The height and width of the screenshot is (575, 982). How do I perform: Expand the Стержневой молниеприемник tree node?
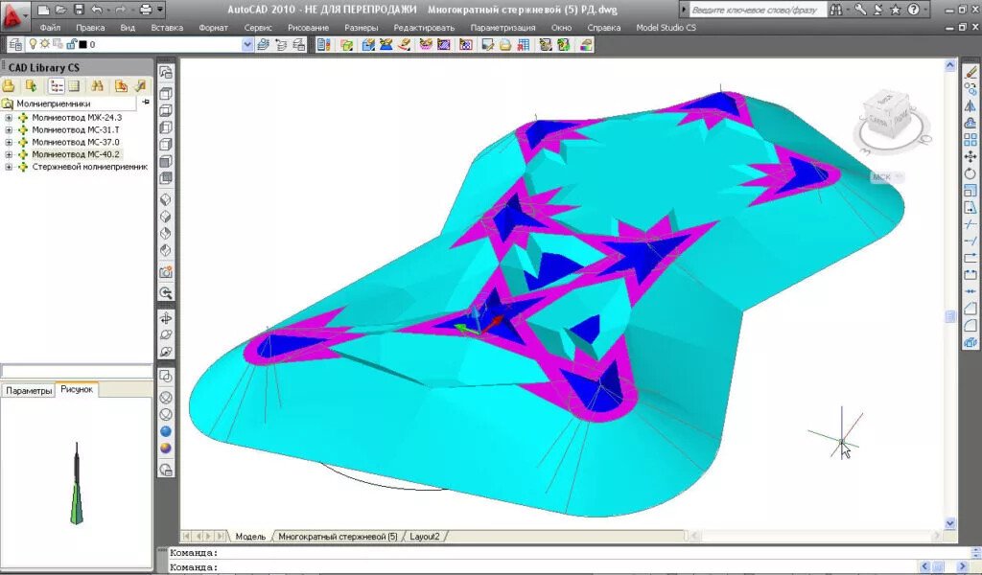[x=8, y=167]
